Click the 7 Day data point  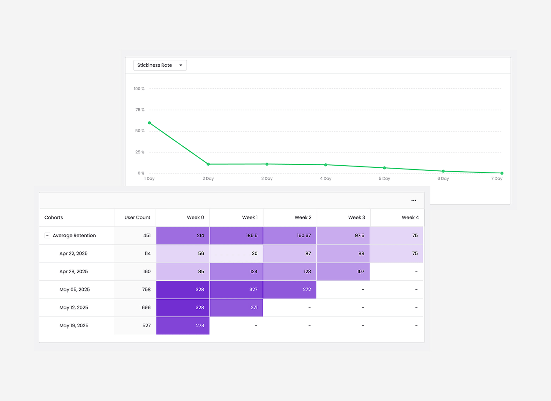501,173
